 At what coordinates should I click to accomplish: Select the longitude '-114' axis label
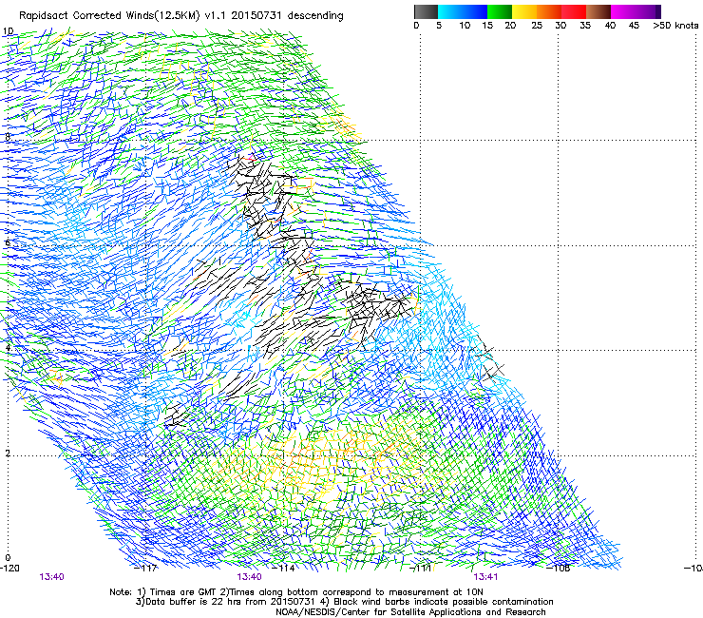[284, 569]
